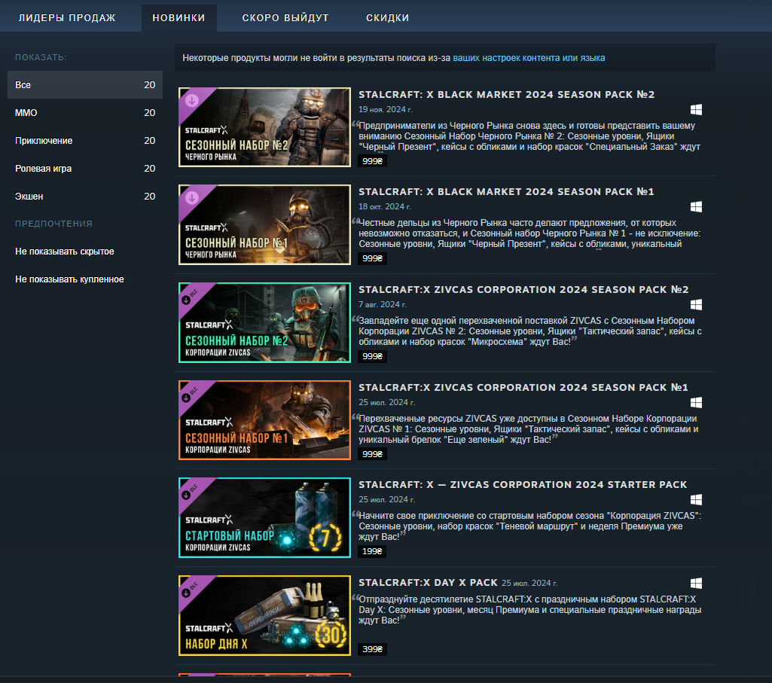Screen dimensions: 772x683
Task: Open the СКИДКИ tab
Action: point(387,18)
